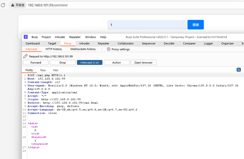This screenshot has width=244, height=159.
Task: Click the Drop button
Action: (62, 62)
